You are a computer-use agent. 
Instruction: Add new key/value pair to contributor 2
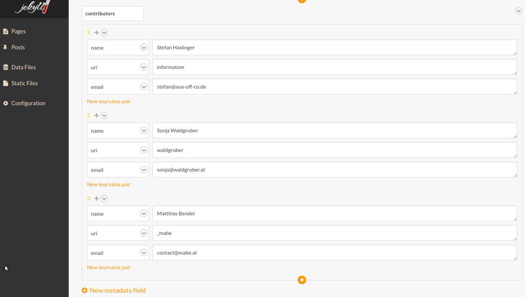click(108, 184)
